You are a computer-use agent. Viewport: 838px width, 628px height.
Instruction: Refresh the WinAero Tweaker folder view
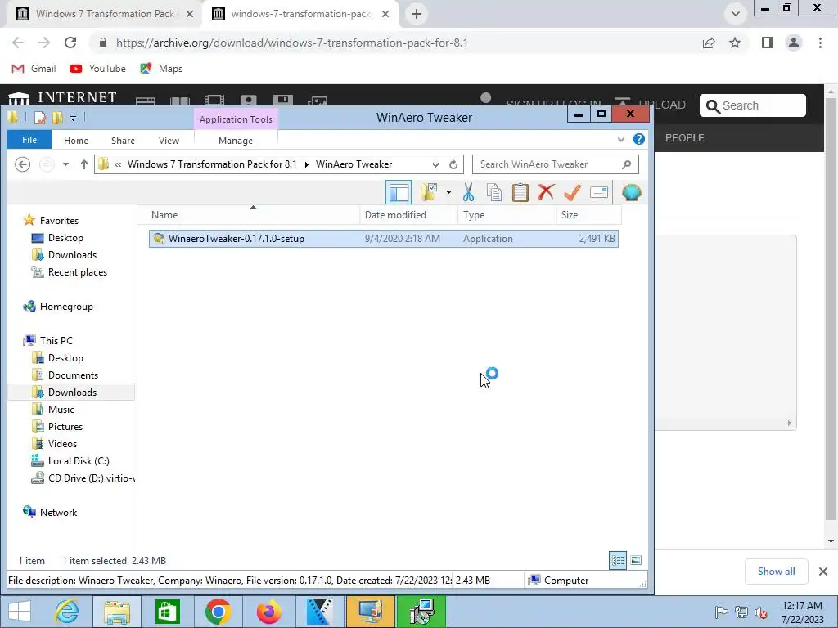coord(453,164)
